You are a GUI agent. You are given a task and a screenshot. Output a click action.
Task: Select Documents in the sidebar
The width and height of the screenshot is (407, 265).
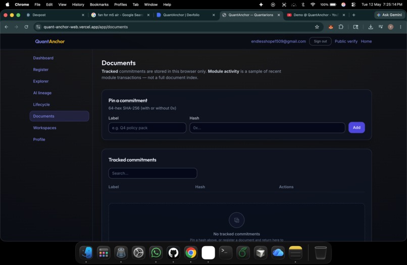pos(59,116)
